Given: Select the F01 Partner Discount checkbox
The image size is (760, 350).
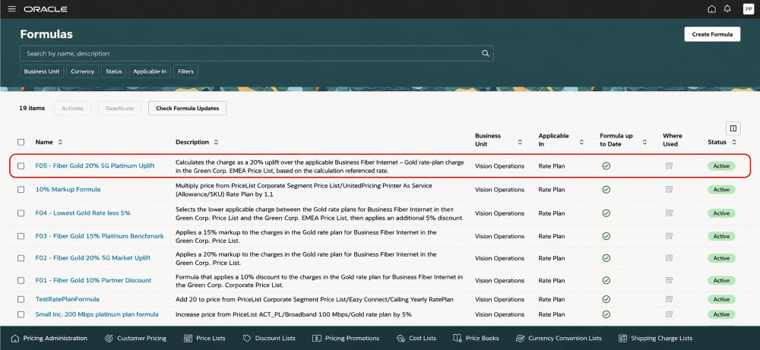Looking at the screenshot, I should coord(21,280).
